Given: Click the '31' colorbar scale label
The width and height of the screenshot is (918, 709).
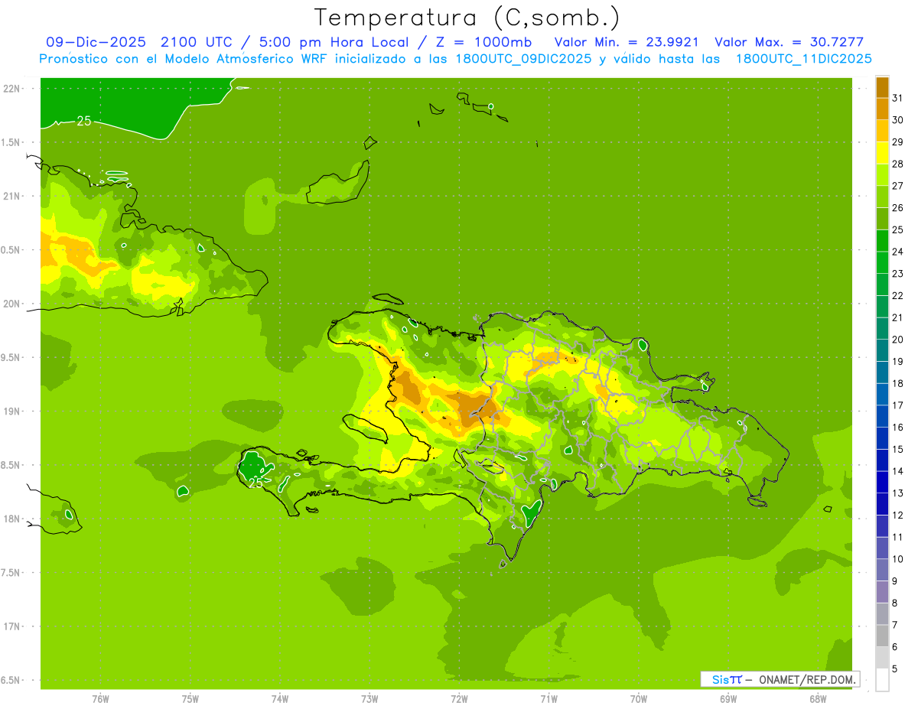Looking at the screenshot, I should tap(898, 98).
